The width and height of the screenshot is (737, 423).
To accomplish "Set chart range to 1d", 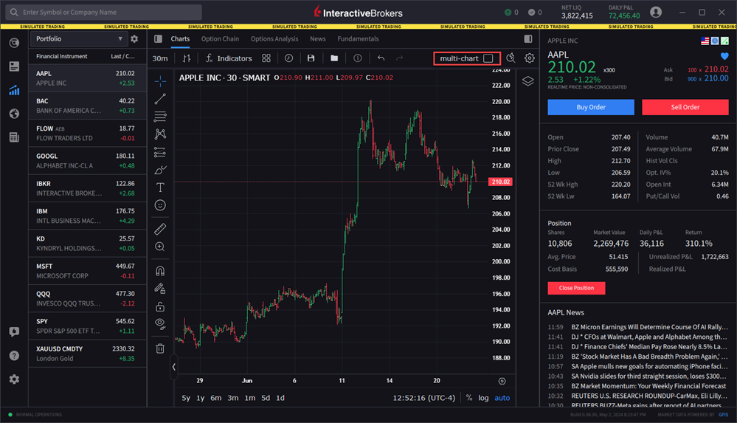I will click(280, 398).
